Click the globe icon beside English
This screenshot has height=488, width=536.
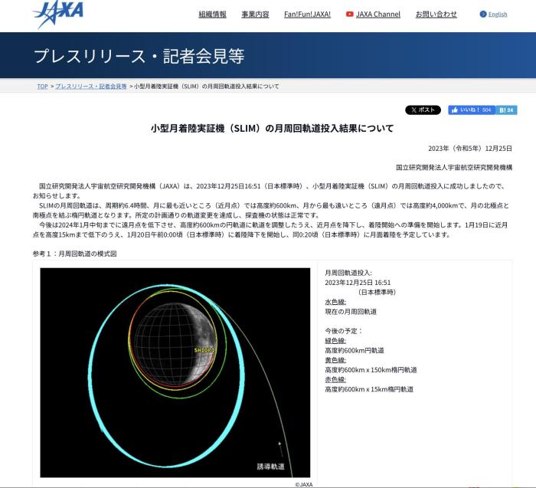[482, 15]
